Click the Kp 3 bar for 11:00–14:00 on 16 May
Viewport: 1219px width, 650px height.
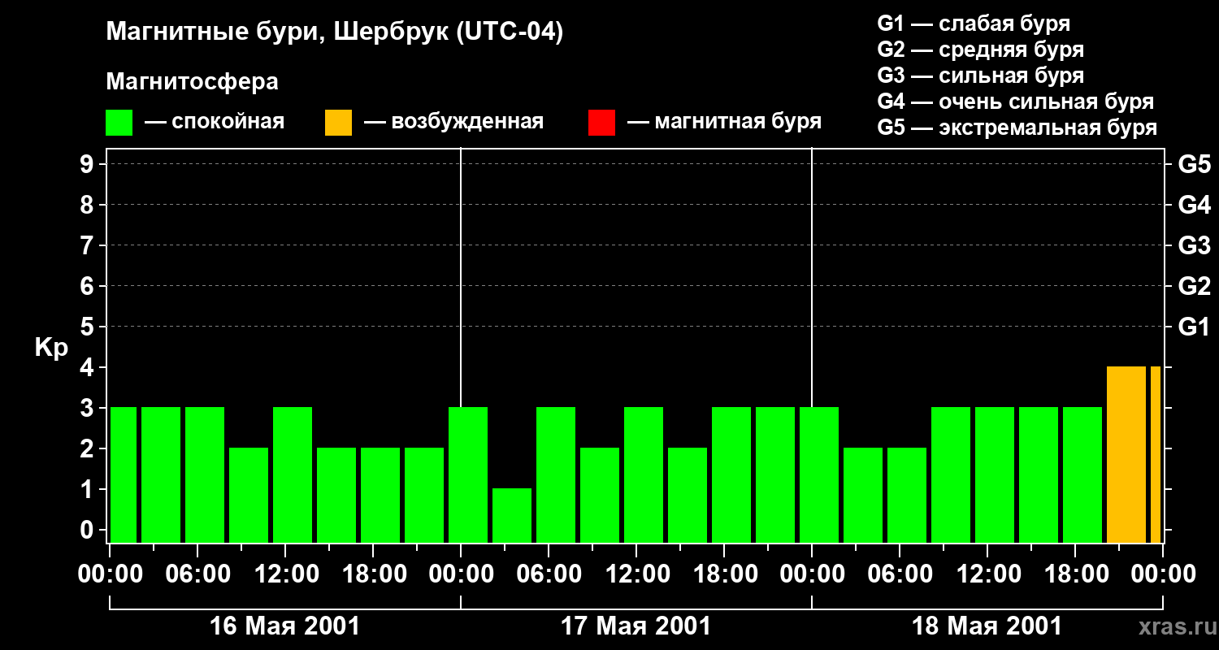[x=293, y=474]
